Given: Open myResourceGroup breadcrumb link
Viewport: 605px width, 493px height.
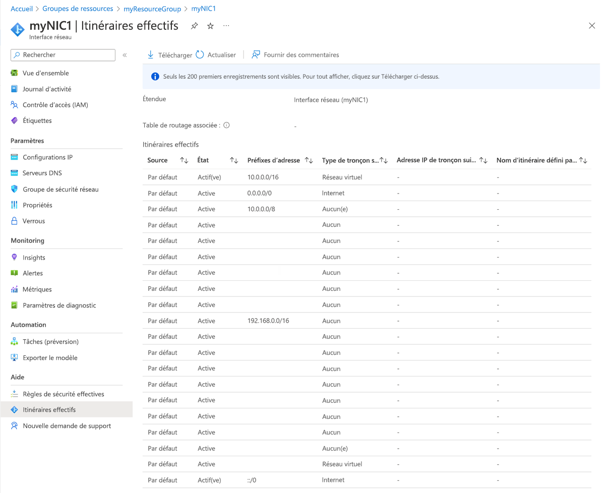Looking at the screenshot, I should 152,9.
